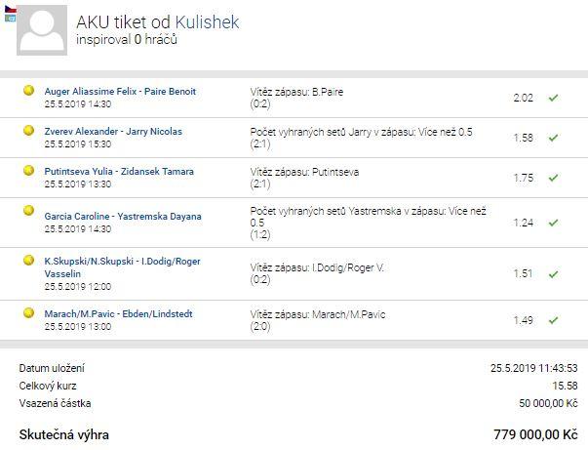Click tennis ball icon for Putintseva match
Screen dimensions: 588x450
(x=29, y=171)
